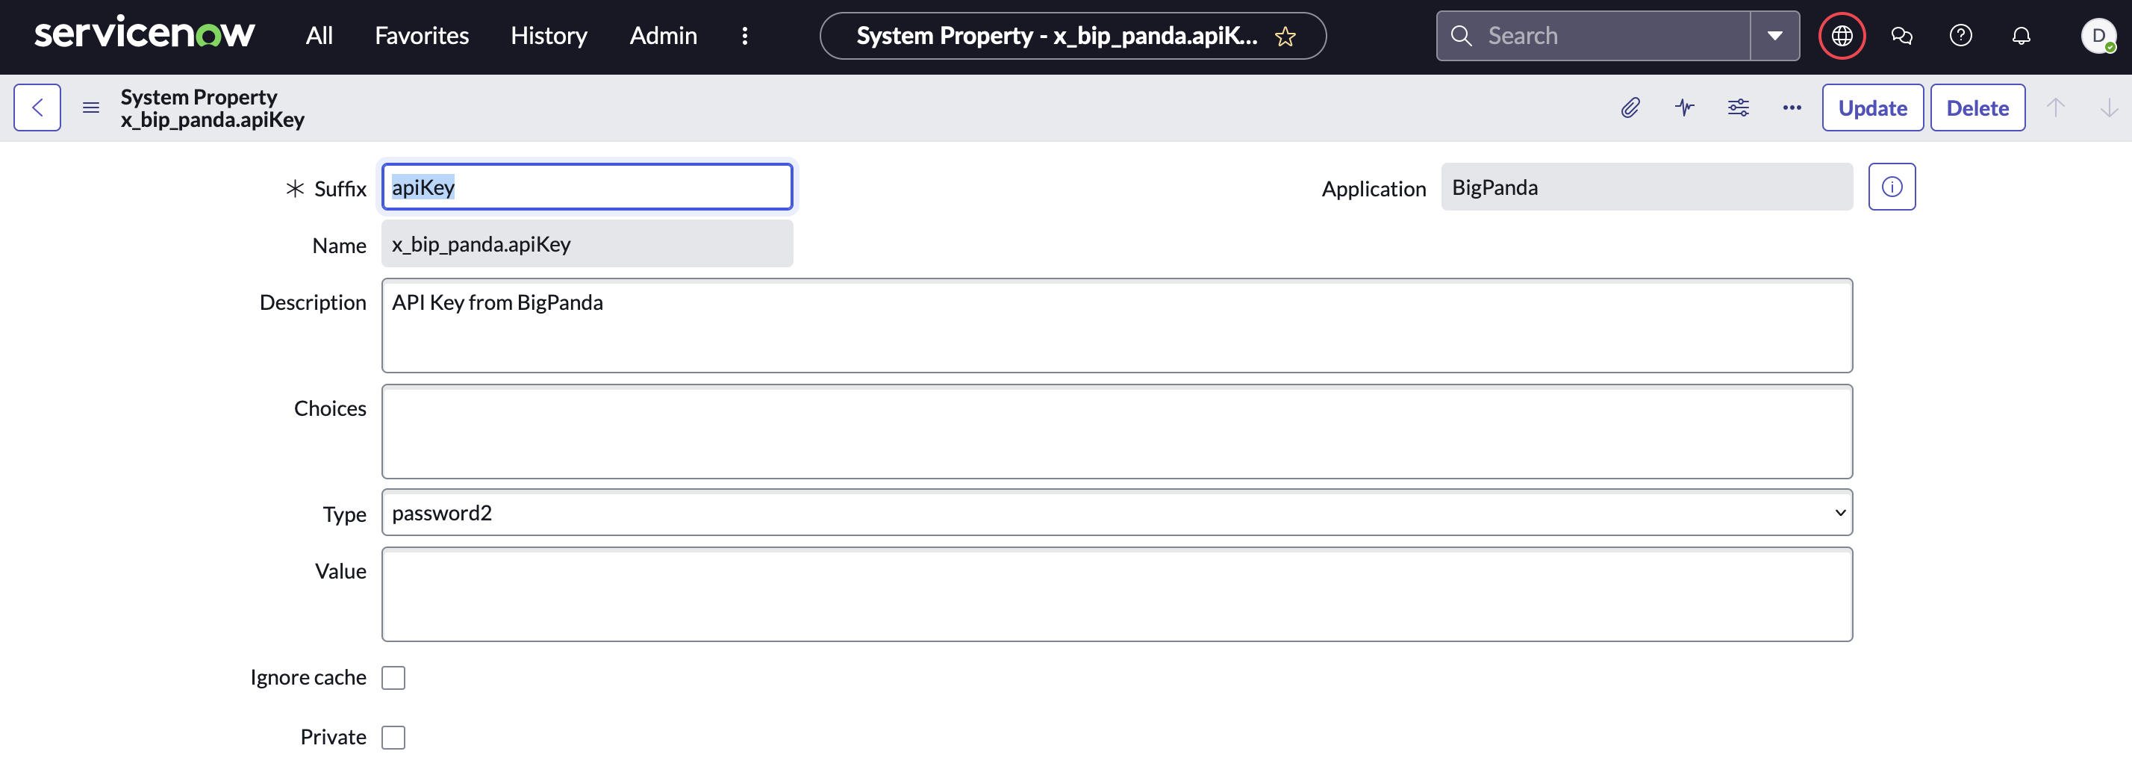Switch to the Favorites menu
The image size is (2132, 769).
coord(421,36)
